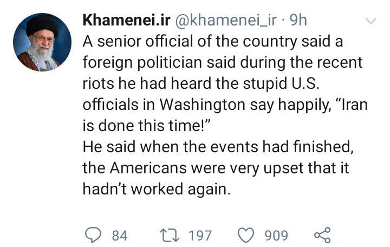Like the tweet with the heart icon
The width and height of the screenshot is (390, 247).
pyautogui.click(x=246, y=235)
